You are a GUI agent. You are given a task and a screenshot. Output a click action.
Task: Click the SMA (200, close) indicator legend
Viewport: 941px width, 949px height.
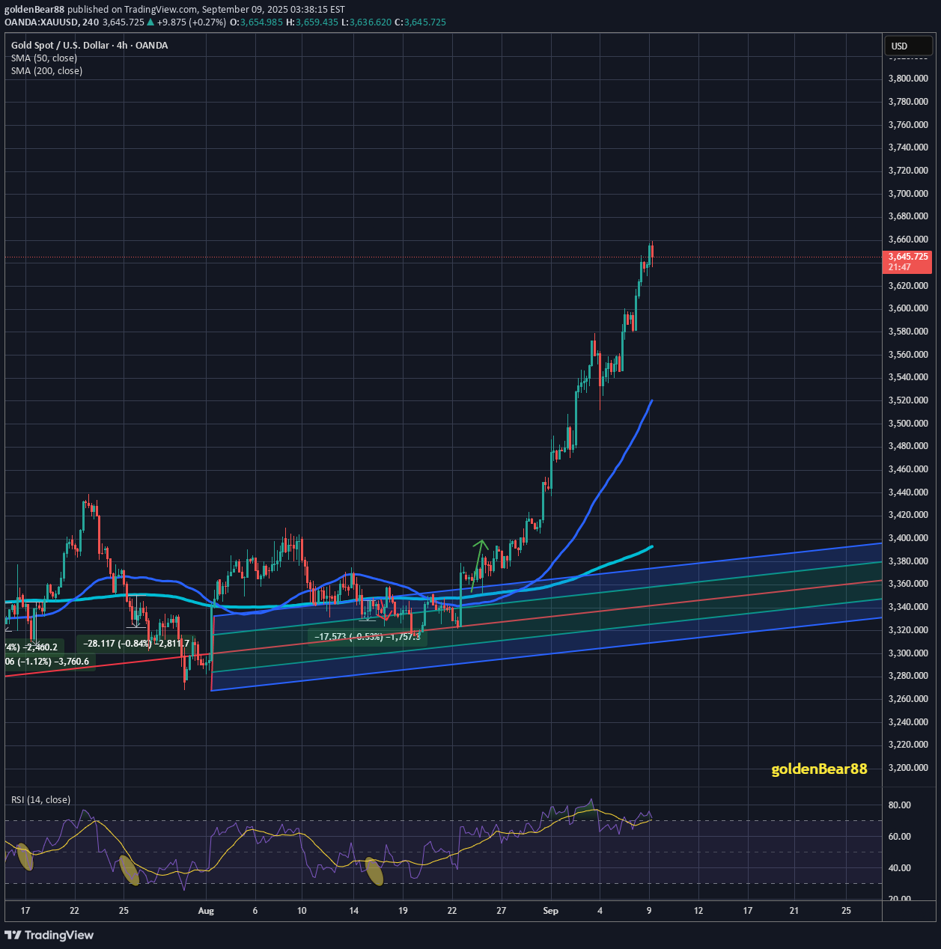46,70
